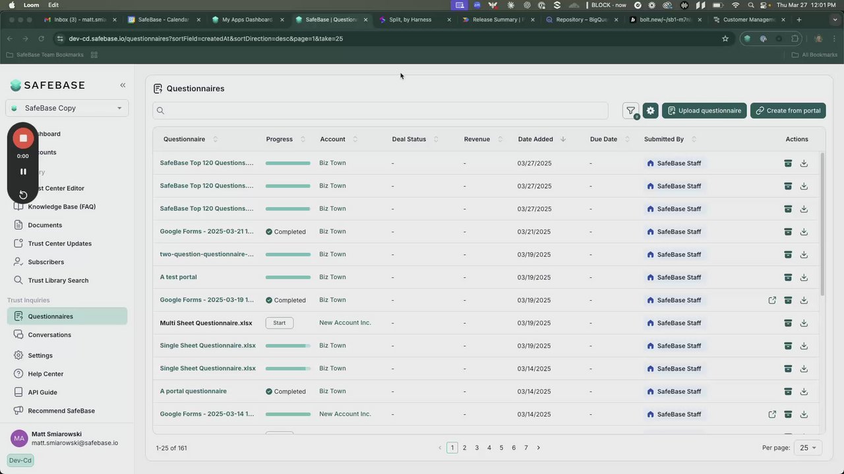Screen dimensions: 844x474
Task: Click progress bar of Google Forms 2025-03-14
Action: pos(288,414)
